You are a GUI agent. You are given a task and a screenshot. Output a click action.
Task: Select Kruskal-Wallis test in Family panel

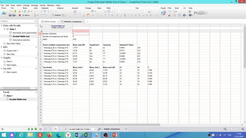tap(18, 99)
